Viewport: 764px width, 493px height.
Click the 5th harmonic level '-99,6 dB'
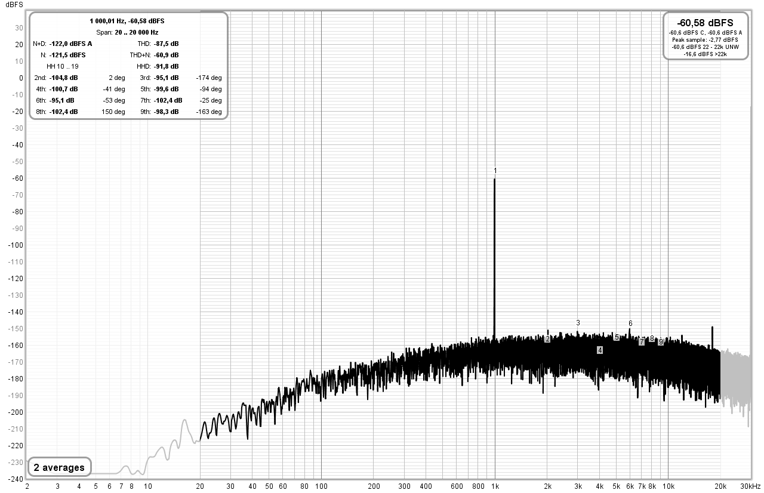click(x=167, y=89)
